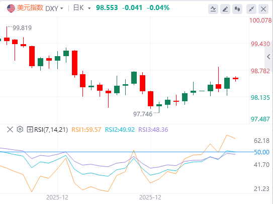
Task: Open the indicator line chart tool
Action: pyautogui.click(x=213, y=9)
